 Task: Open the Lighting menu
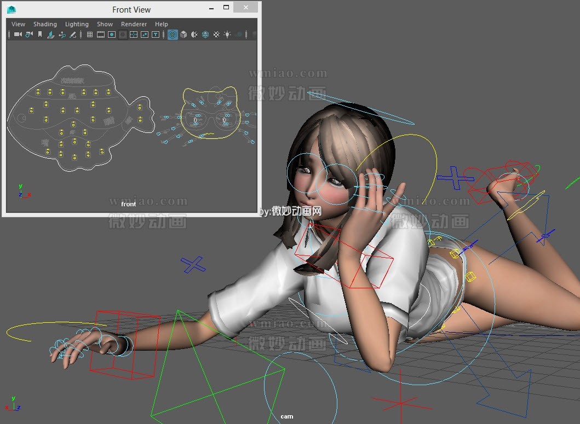[x=77, y=24]
